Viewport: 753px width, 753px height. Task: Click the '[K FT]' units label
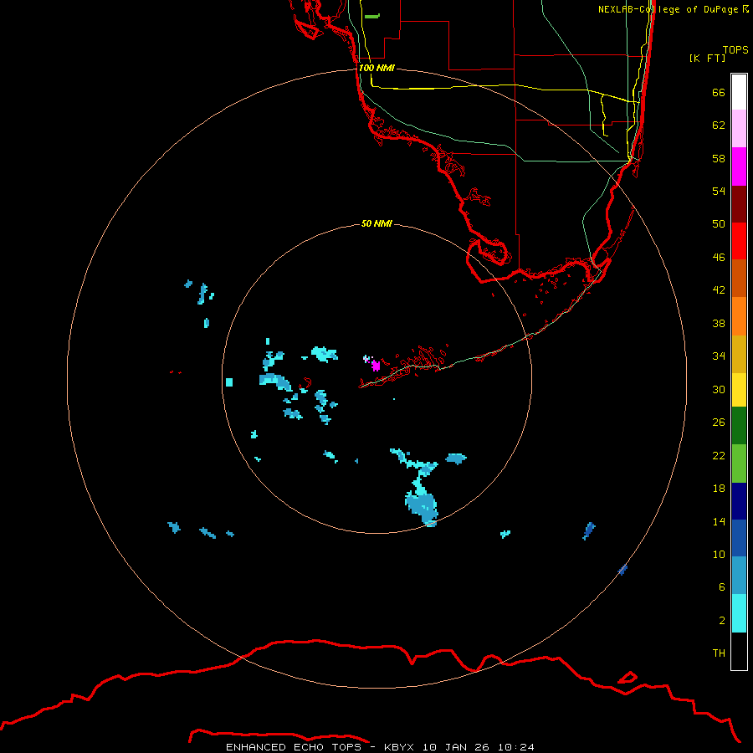(707, 58)
